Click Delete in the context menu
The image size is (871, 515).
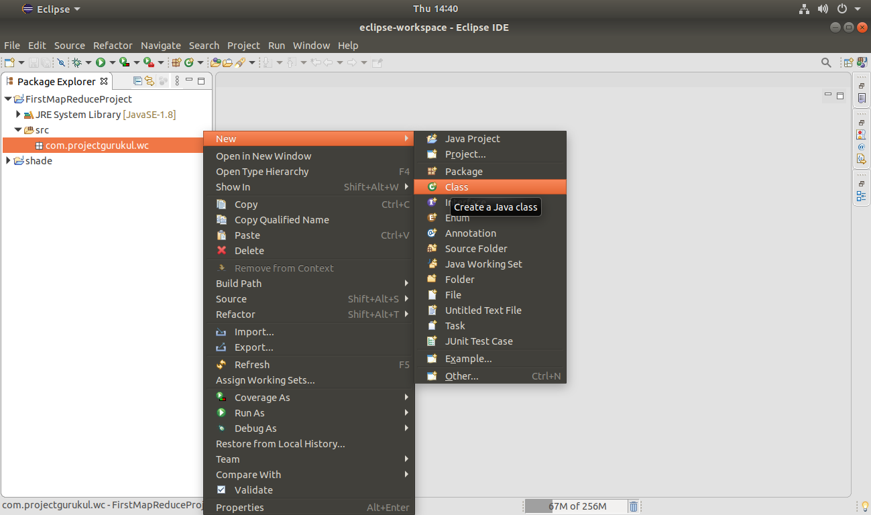tap(309, 251)
